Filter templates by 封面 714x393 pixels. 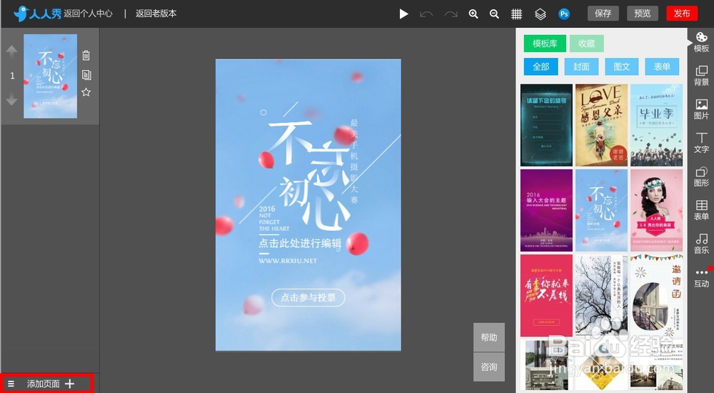(581, 66)
